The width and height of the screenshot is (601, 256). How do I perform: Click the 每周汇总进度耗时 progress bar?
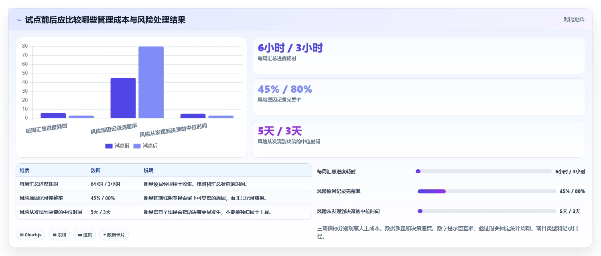pyautogui.click(x=484, y=171)
